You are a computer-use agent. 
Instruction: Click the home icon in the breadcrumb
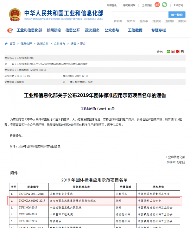(6, 44)
